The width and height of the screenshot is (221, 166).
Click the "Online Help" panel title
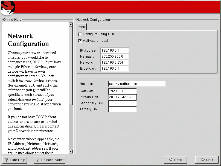click(12, 20)
